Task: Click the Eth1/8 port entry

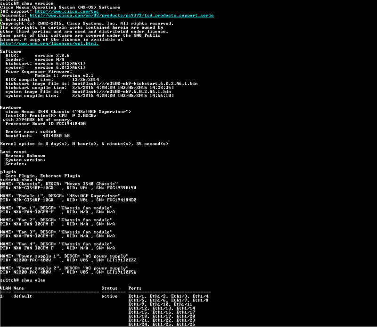Action: tap(201, 300)
